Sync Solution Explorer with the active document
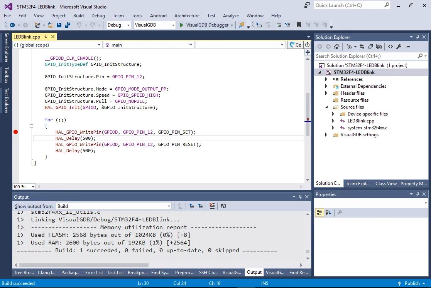Viewport: 431px width, 288px height. tap(362, 47)
